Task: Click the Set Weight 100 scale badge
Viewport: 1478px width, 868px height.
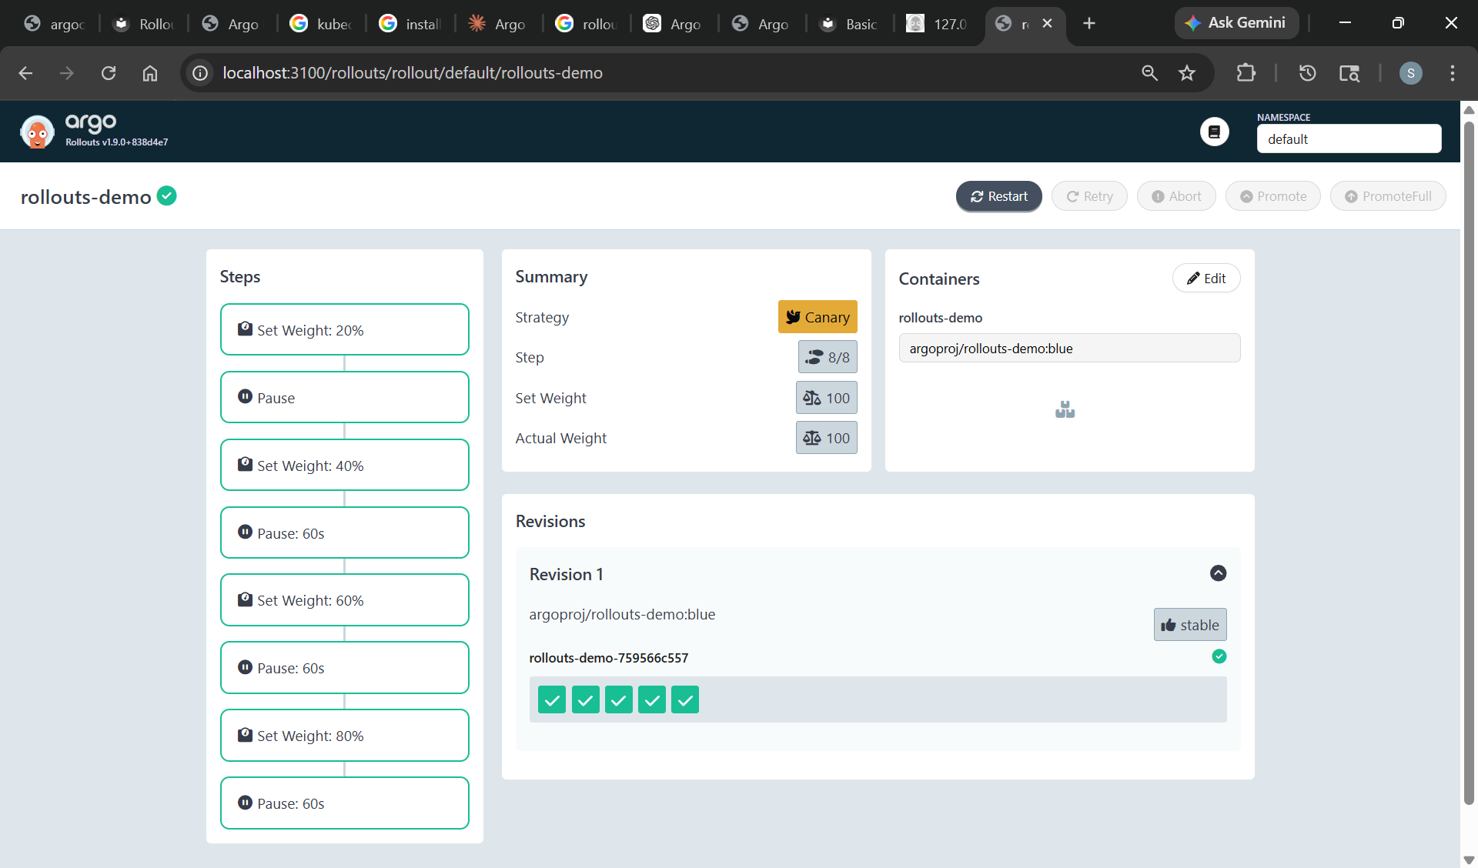Action: [827, 398]
